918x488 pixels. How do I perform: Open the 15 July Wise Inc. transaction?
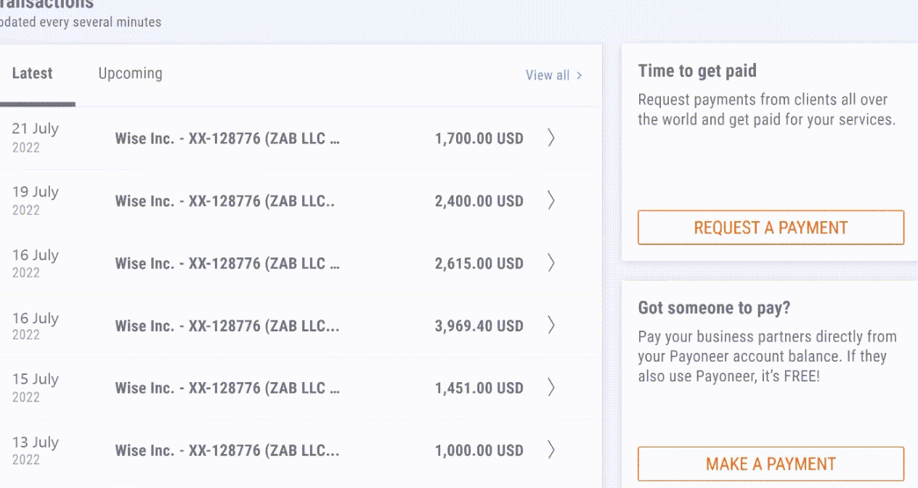pos(227,388)
